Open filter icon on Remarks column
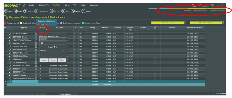The width and height of the screenshot is (232, 98). point(184,30)
